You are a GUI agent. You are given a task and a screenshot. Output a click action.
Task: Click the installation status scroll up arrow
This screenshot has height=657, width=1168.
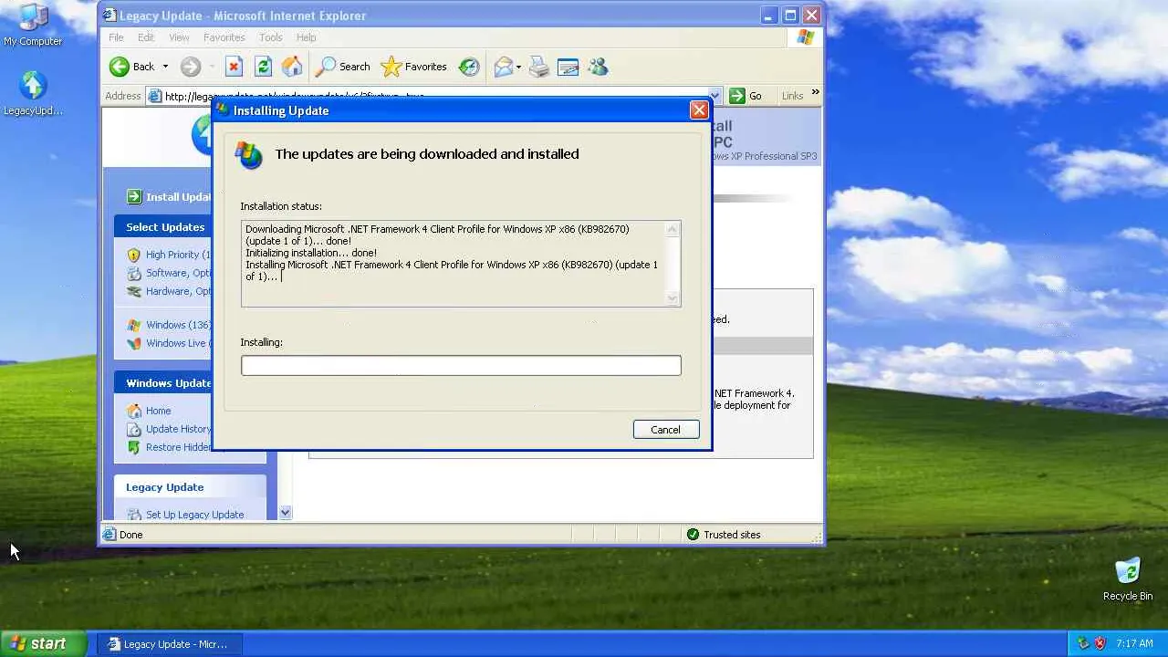click(x=673, y=229)
